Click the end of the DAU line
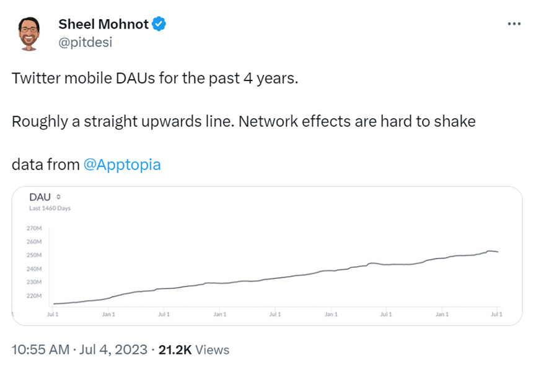 (x=498, y=252)
